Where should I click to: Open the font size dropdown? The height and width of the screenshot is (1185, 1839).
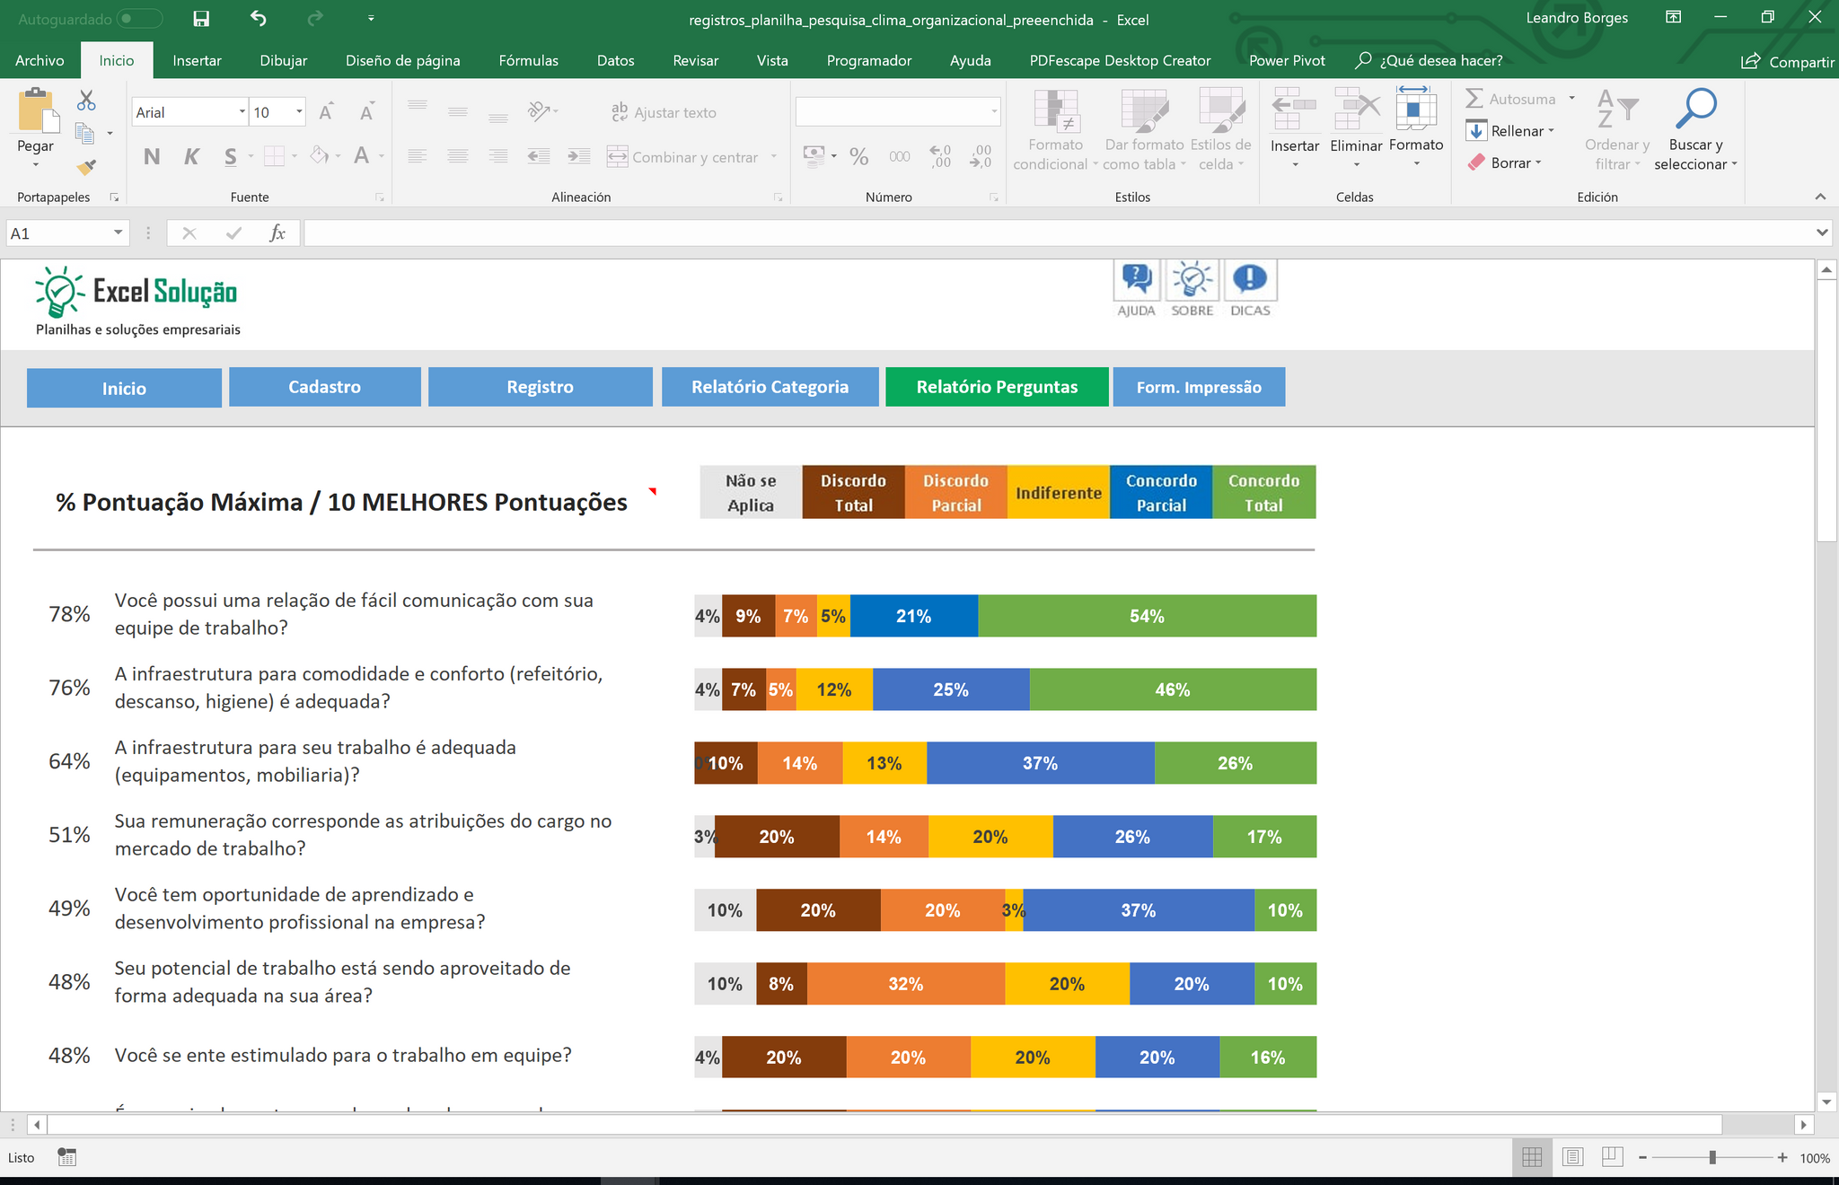pos(299,112)
